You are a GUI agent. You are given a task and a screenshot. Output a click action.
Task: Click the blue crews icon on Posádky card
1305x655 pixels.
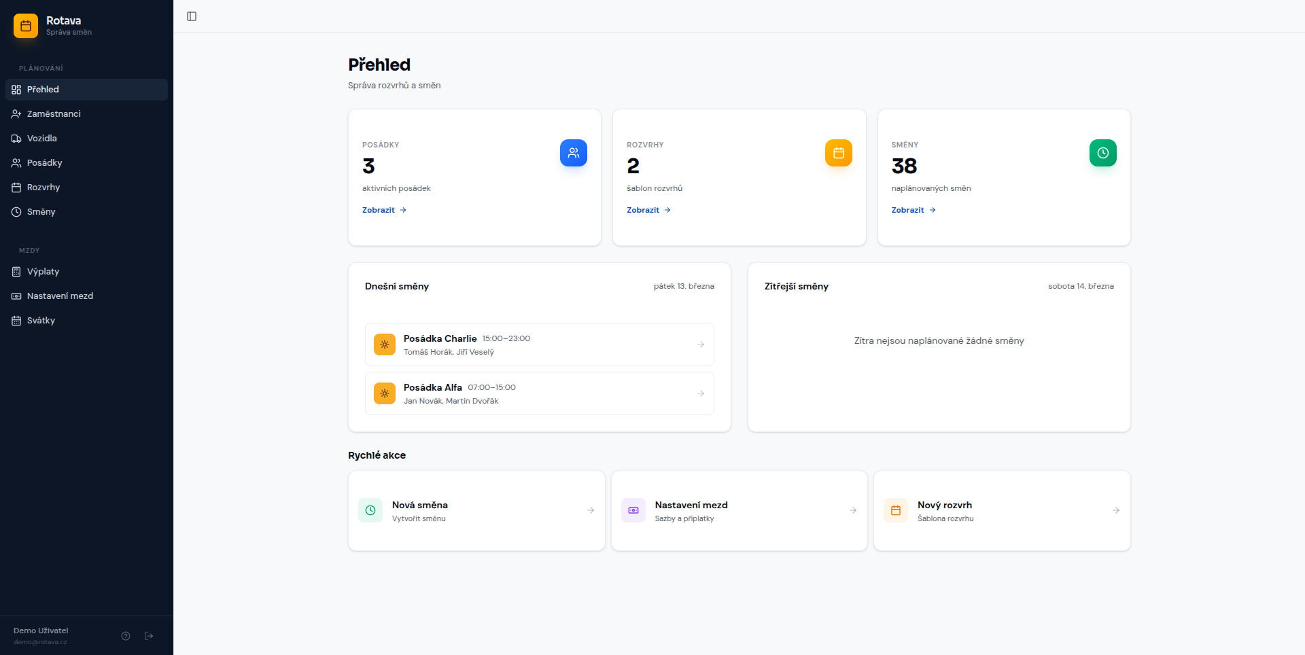click(574, 153)
